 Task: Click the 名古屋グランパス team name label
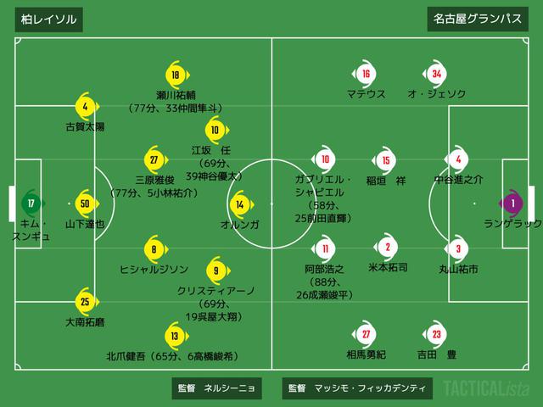click(x=478, y=19)
